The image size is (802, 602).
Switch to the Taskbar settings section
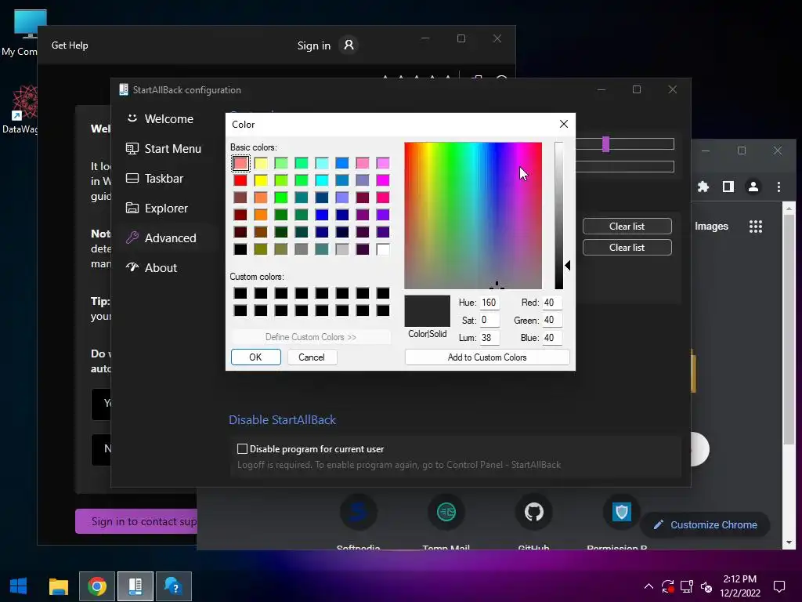pos(155,178)
